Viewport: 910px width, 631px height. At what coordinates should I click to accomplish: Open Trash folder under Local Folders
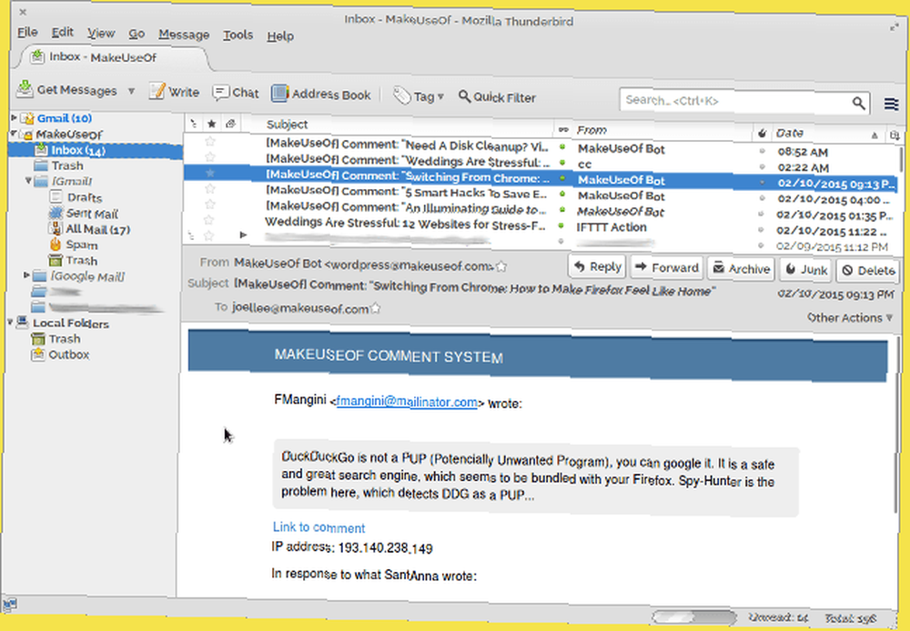coord(56,339)
